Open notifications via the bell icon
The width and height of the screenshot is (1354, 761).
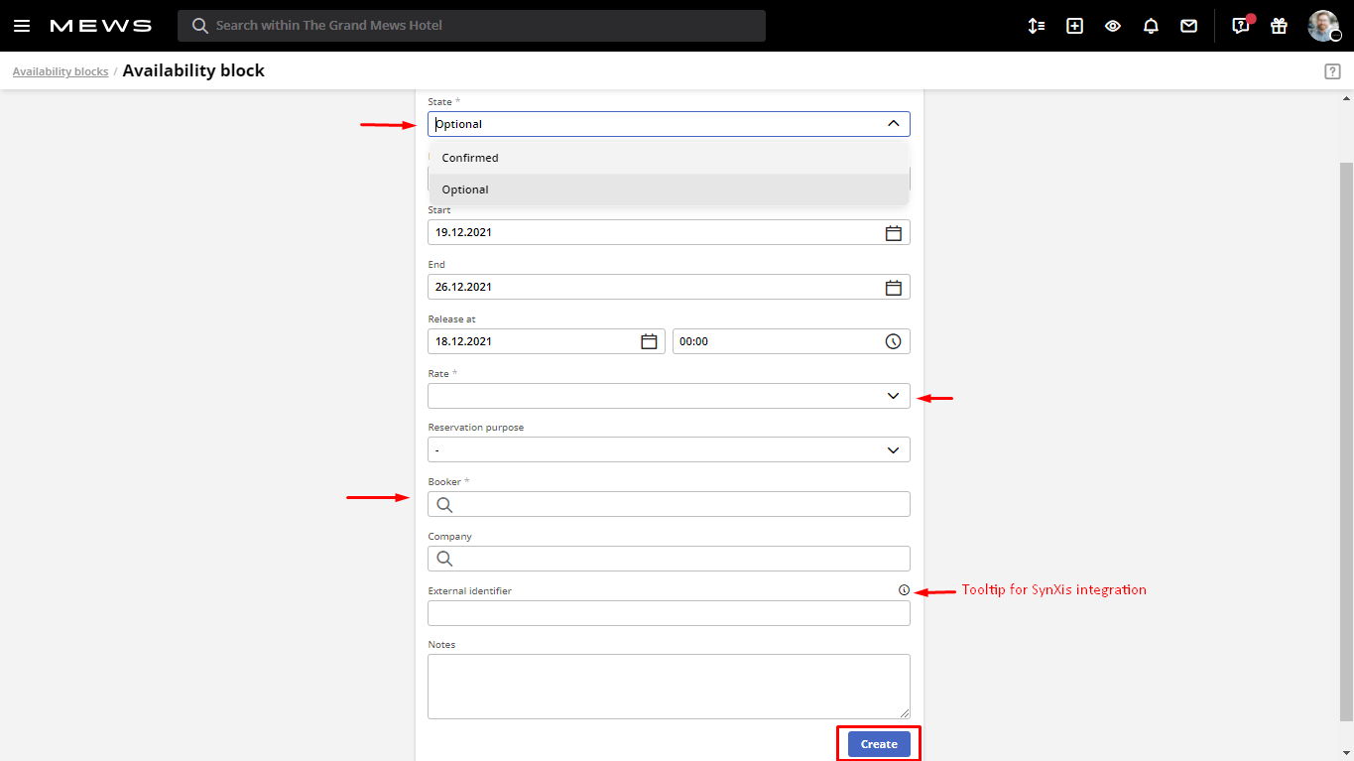[1151, 25]
